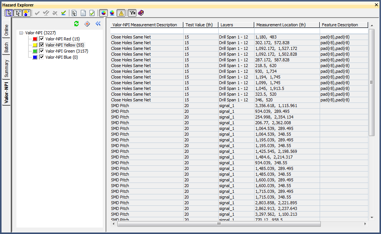Click the Measurement Location (th) column header
The image size is (381, 234).
click(x=286, y=25)
